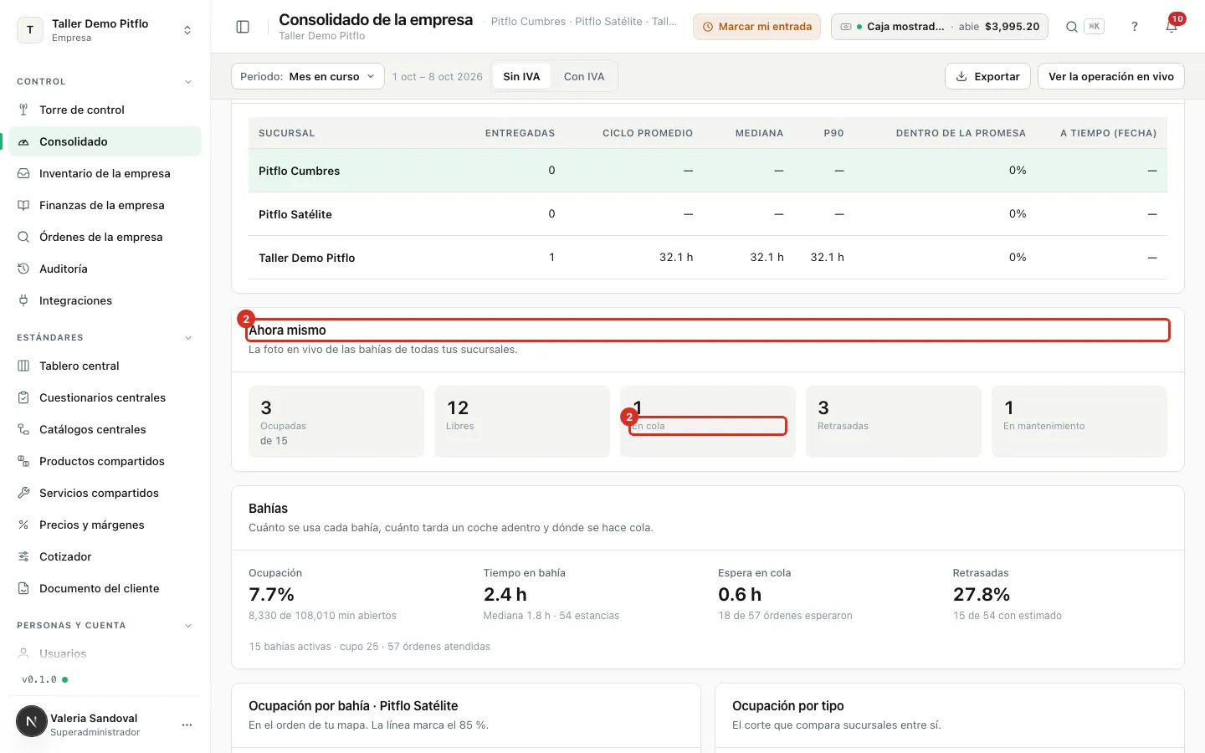Collapse the CONTROL sidebar section

pos(188,82)
